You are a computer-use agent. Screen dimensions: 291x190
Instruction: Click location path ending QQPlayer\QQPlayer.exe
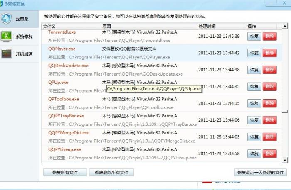pos(109,57)
